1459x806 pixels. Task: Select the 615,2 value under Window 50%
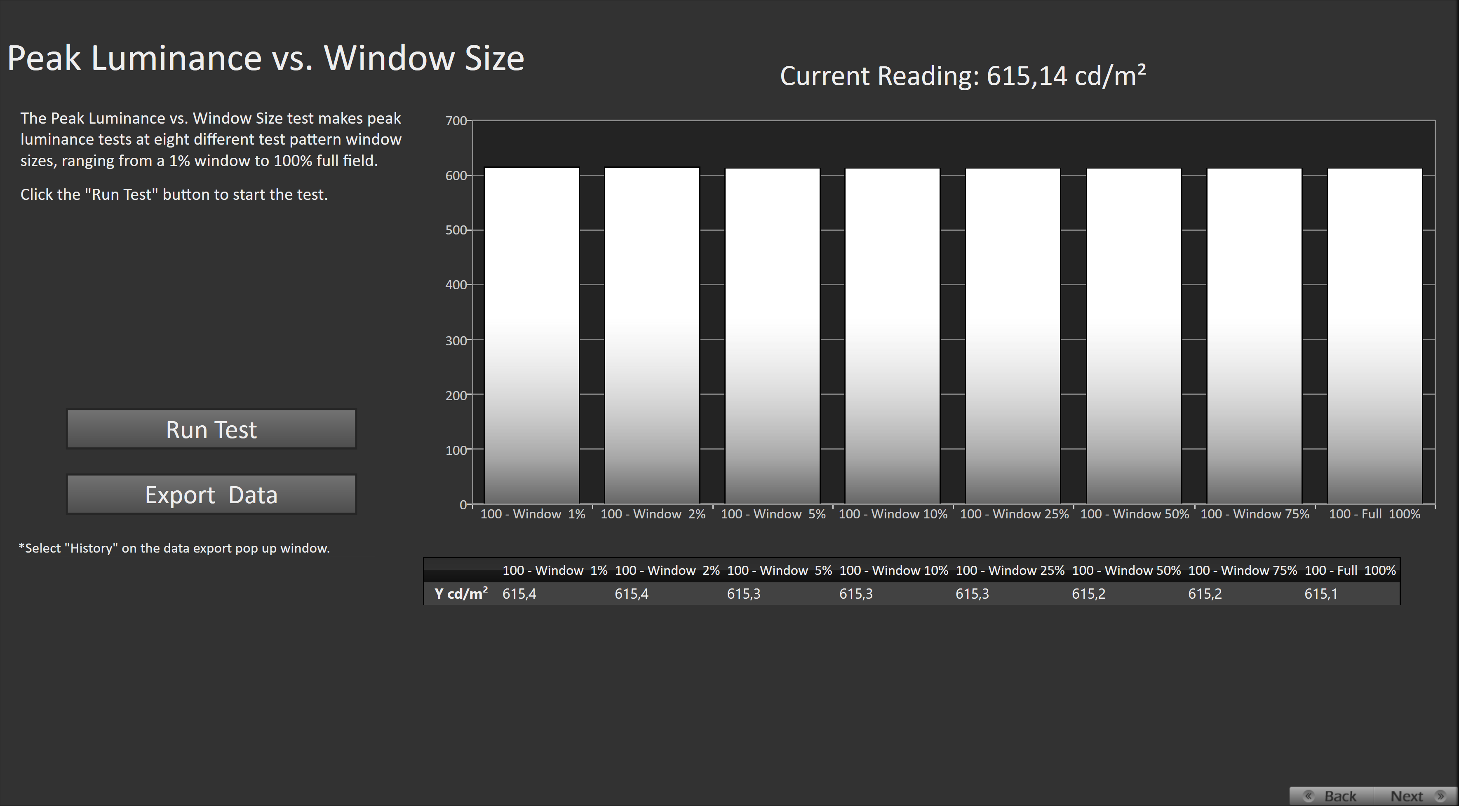(1089, 594)
